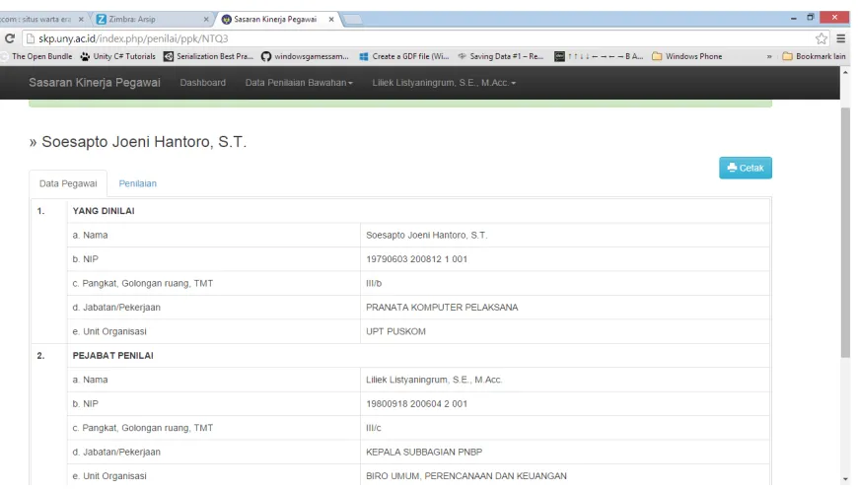Open The Open Bundle bookmark
The width and height of the screenshot is (858, 491).
[x=36, y=56]
